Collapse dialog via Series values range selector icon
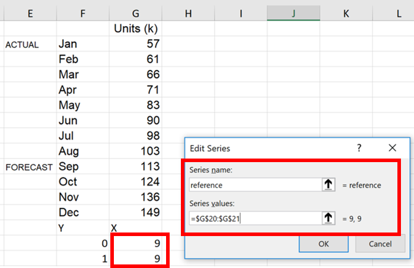 (328, 218)
